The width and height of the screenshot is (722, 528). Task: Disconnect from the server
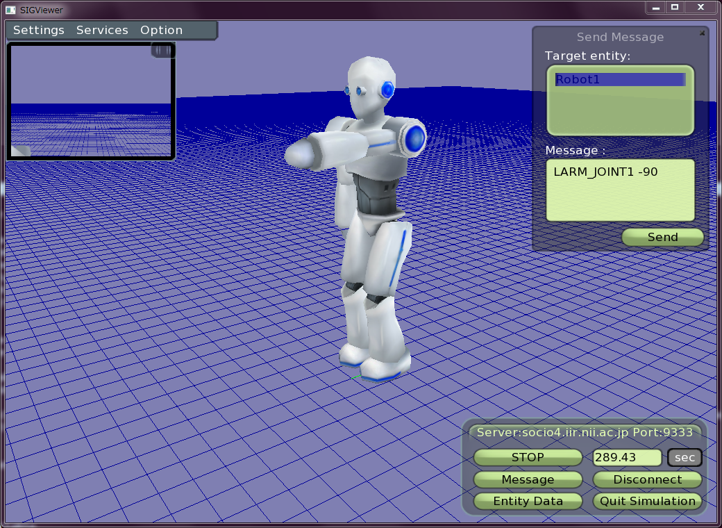647,479
